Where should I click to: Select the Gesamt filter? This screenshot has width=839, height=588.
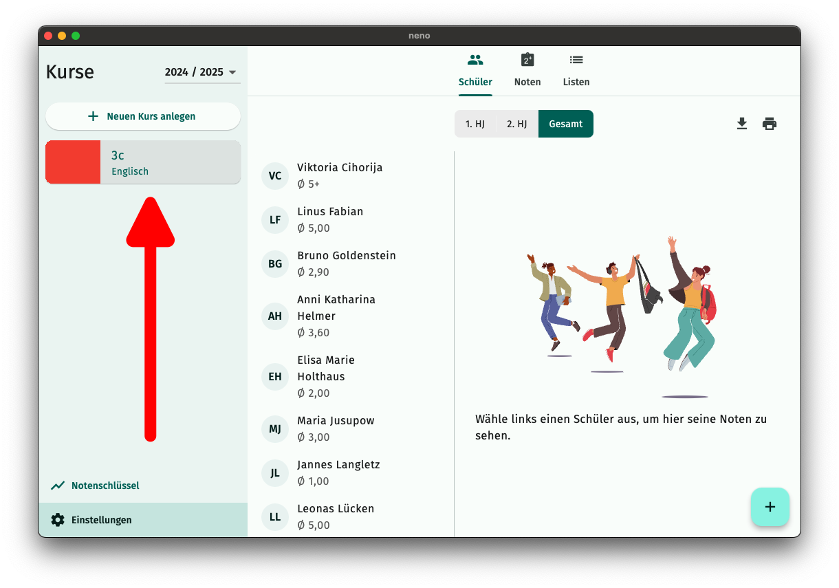[x=566, y=124]
